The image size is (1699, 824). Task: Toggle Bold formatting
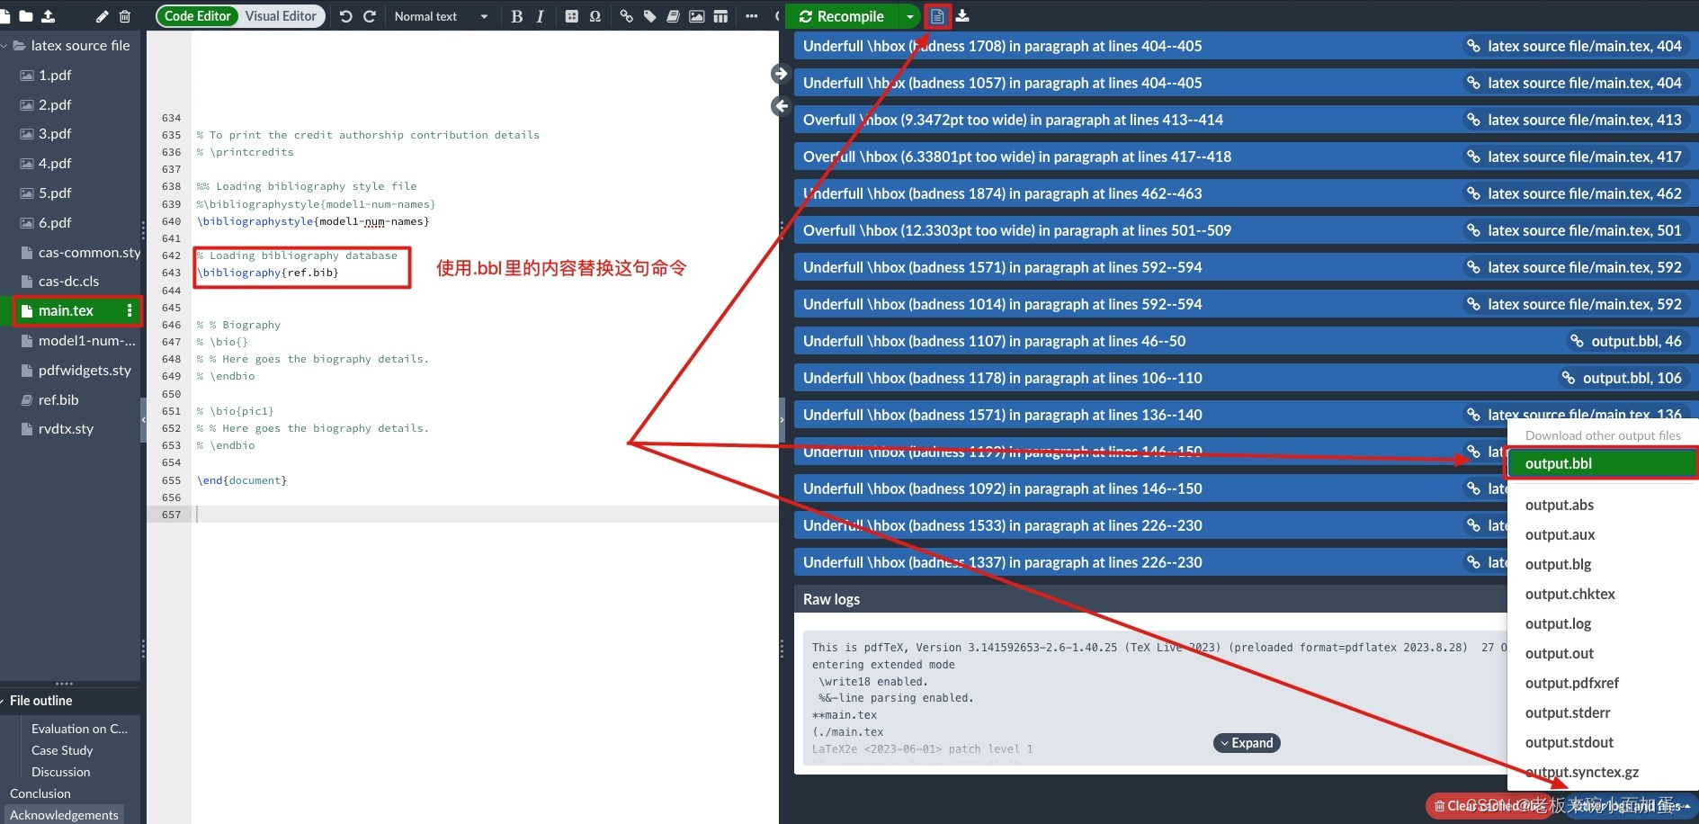pyautogui.click(x=516, y=16)
